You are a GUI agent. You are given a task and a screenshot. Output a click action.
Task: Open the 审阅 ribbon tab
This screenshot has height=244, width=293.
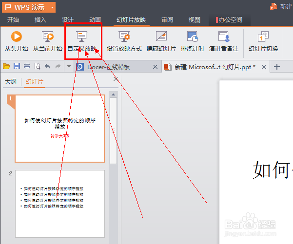[x=167, y=20]
